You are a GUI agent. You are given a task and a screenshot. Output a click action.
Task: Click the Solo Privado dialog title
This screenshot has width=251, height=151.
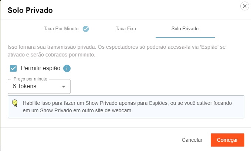(x=30, y=10)
